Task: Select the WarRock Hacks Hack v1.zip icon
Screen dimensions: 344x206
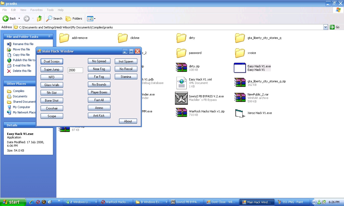Action: click(181, 113)
